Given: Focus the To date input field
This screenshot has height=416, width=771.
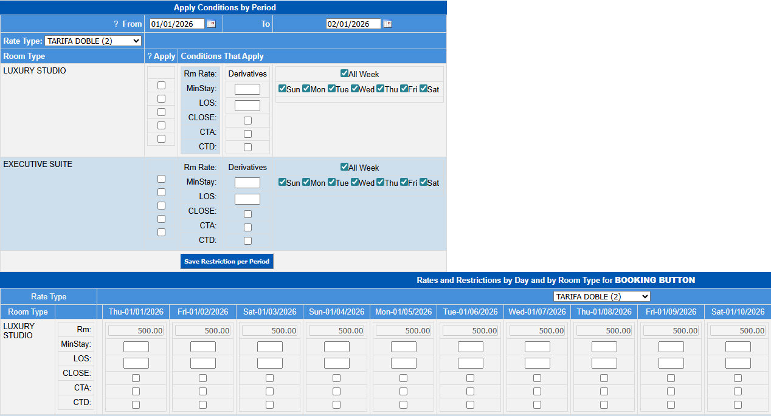Looking at the screenshot, I should pos(353,24).
